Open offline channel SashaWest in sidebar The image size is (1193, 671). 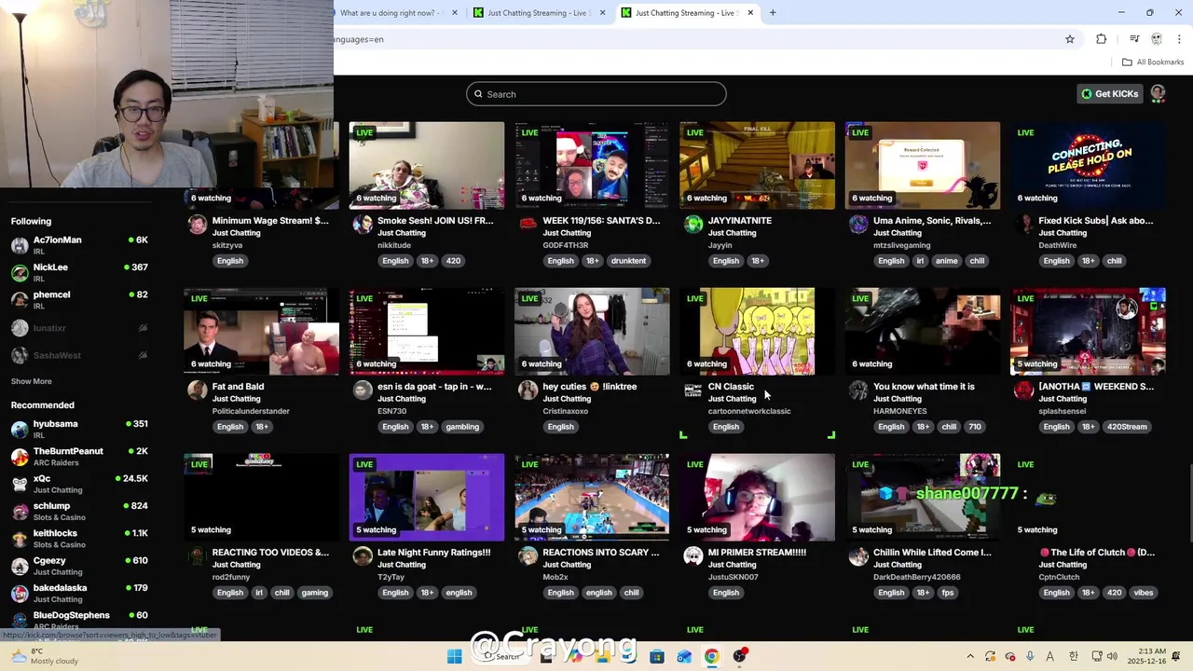(x=80, y=355)
